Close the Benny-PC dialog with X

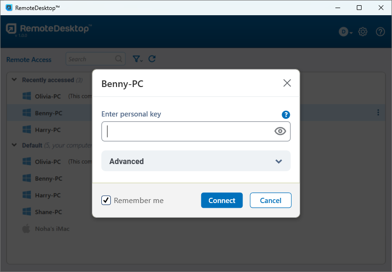click(287, 83)
